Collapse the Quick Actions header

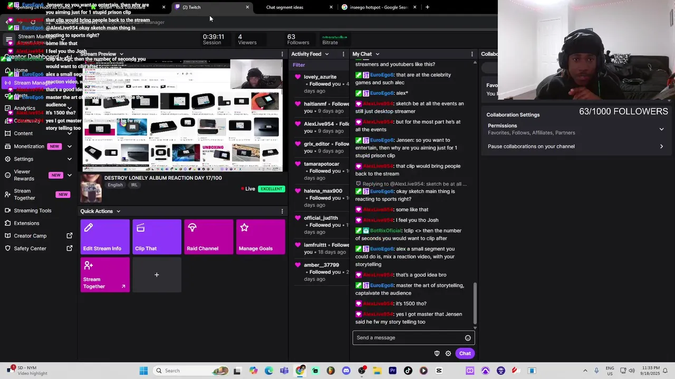pyautogui.click(x=118, y=211)
